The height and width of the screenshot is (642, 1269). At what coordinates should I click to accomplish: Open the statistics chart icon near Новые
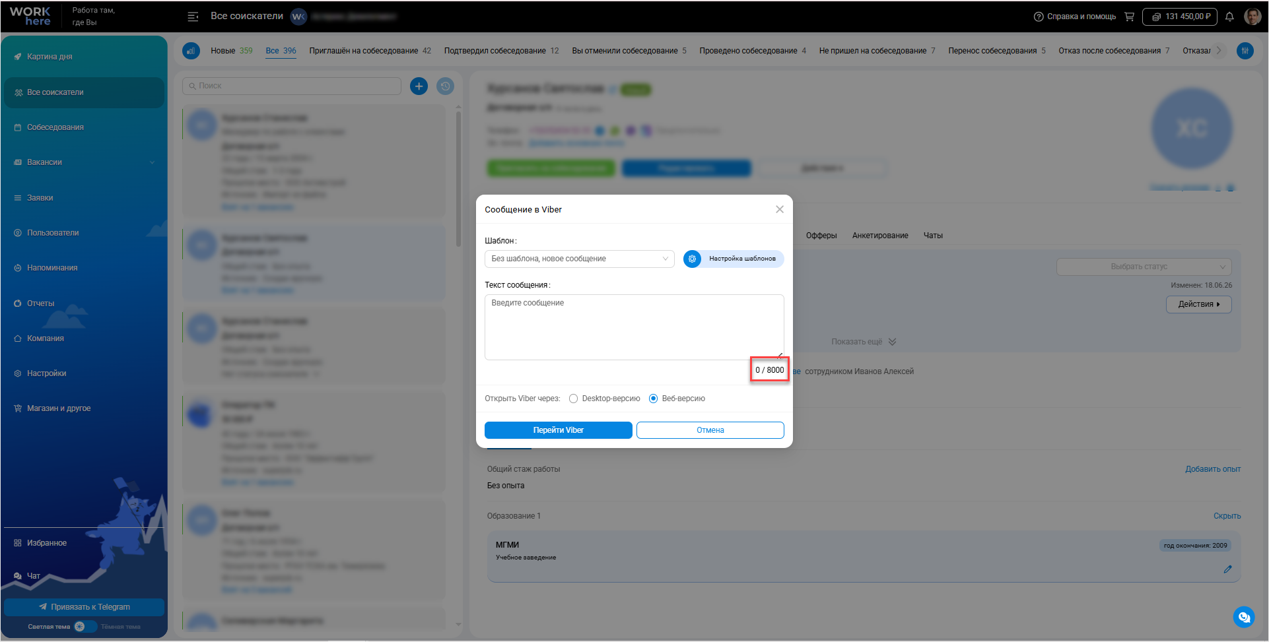[x=191, y=51]
